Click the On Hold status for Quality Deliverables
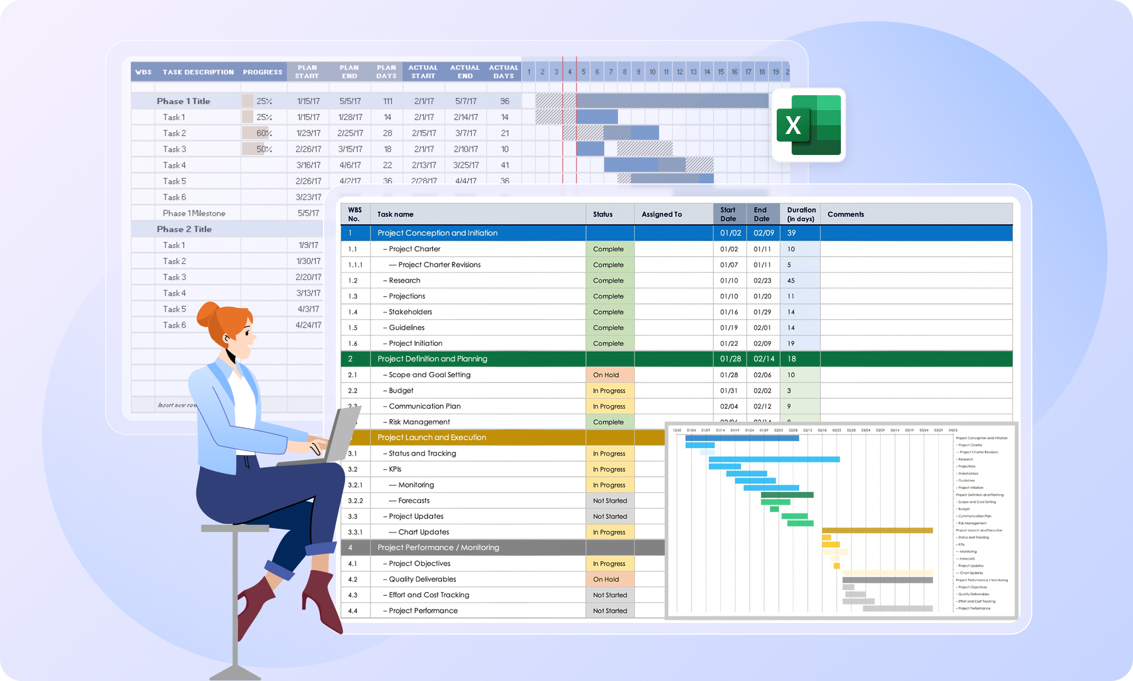This screenshot has width=1133, height=681. pyautogui.click(x=610, y=580)
